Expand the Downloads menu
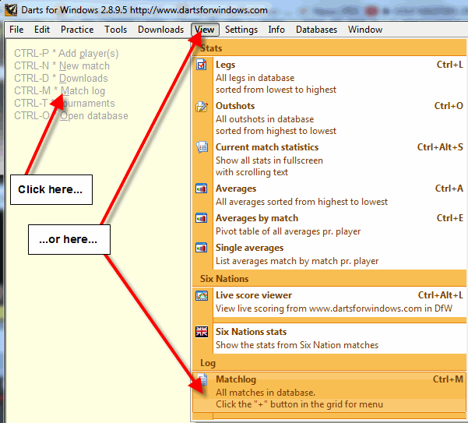The height and width of the screenshot is (423, 468). point(160,30)
